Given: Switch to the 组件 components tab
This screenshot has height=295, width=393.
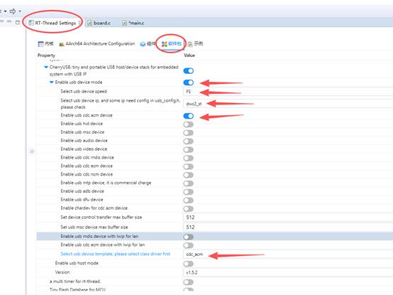Looking at the screenshot, I should click(148, 43).
